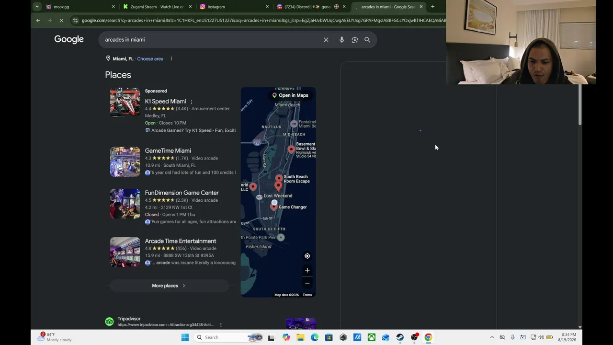
Task: Open a new browser tab
Action: tap(432, 7)
